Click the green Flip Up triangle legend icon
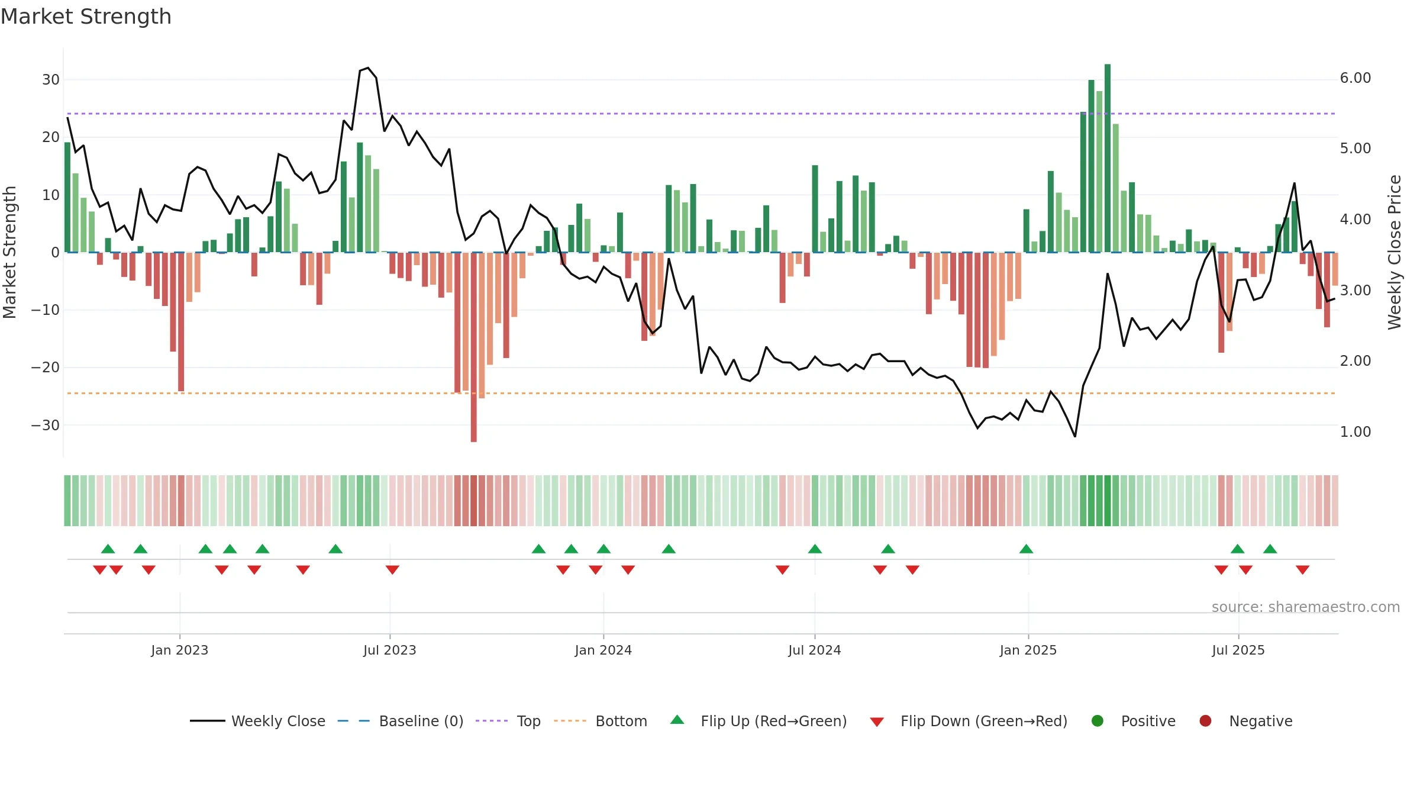 tap(677, 720)
